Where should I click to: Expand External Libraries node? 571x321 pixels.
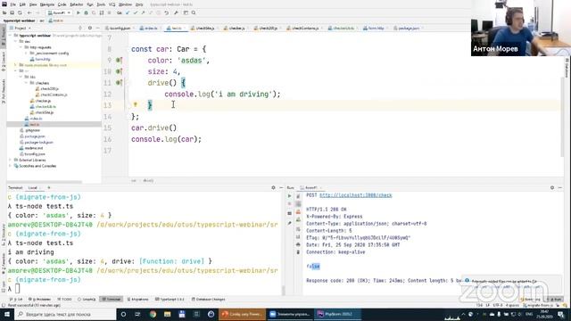10,160
